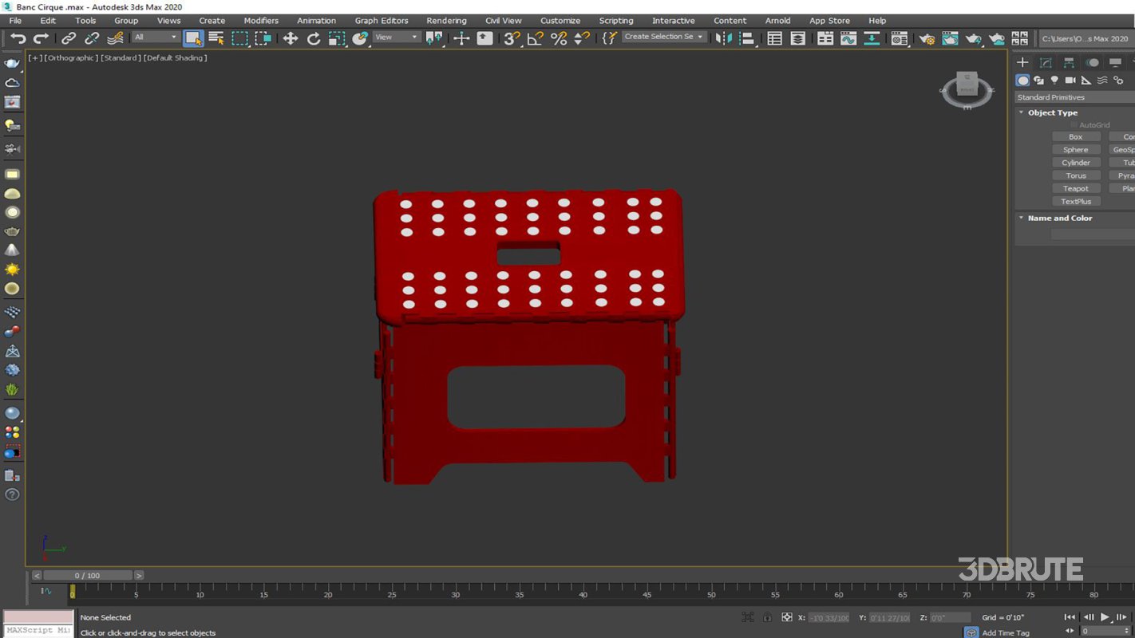Collapse the Object Type rollout
The image size is (1135, 638).
pos(1052,112)
